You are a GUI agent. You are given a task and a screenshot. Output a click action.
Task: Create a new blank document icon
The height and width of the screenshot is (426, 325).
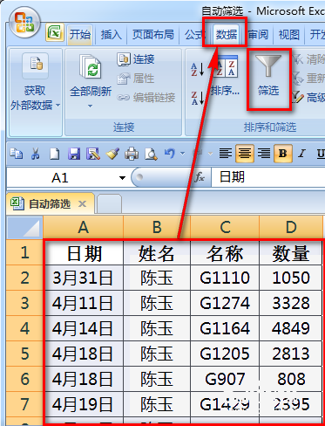[54, 154]
